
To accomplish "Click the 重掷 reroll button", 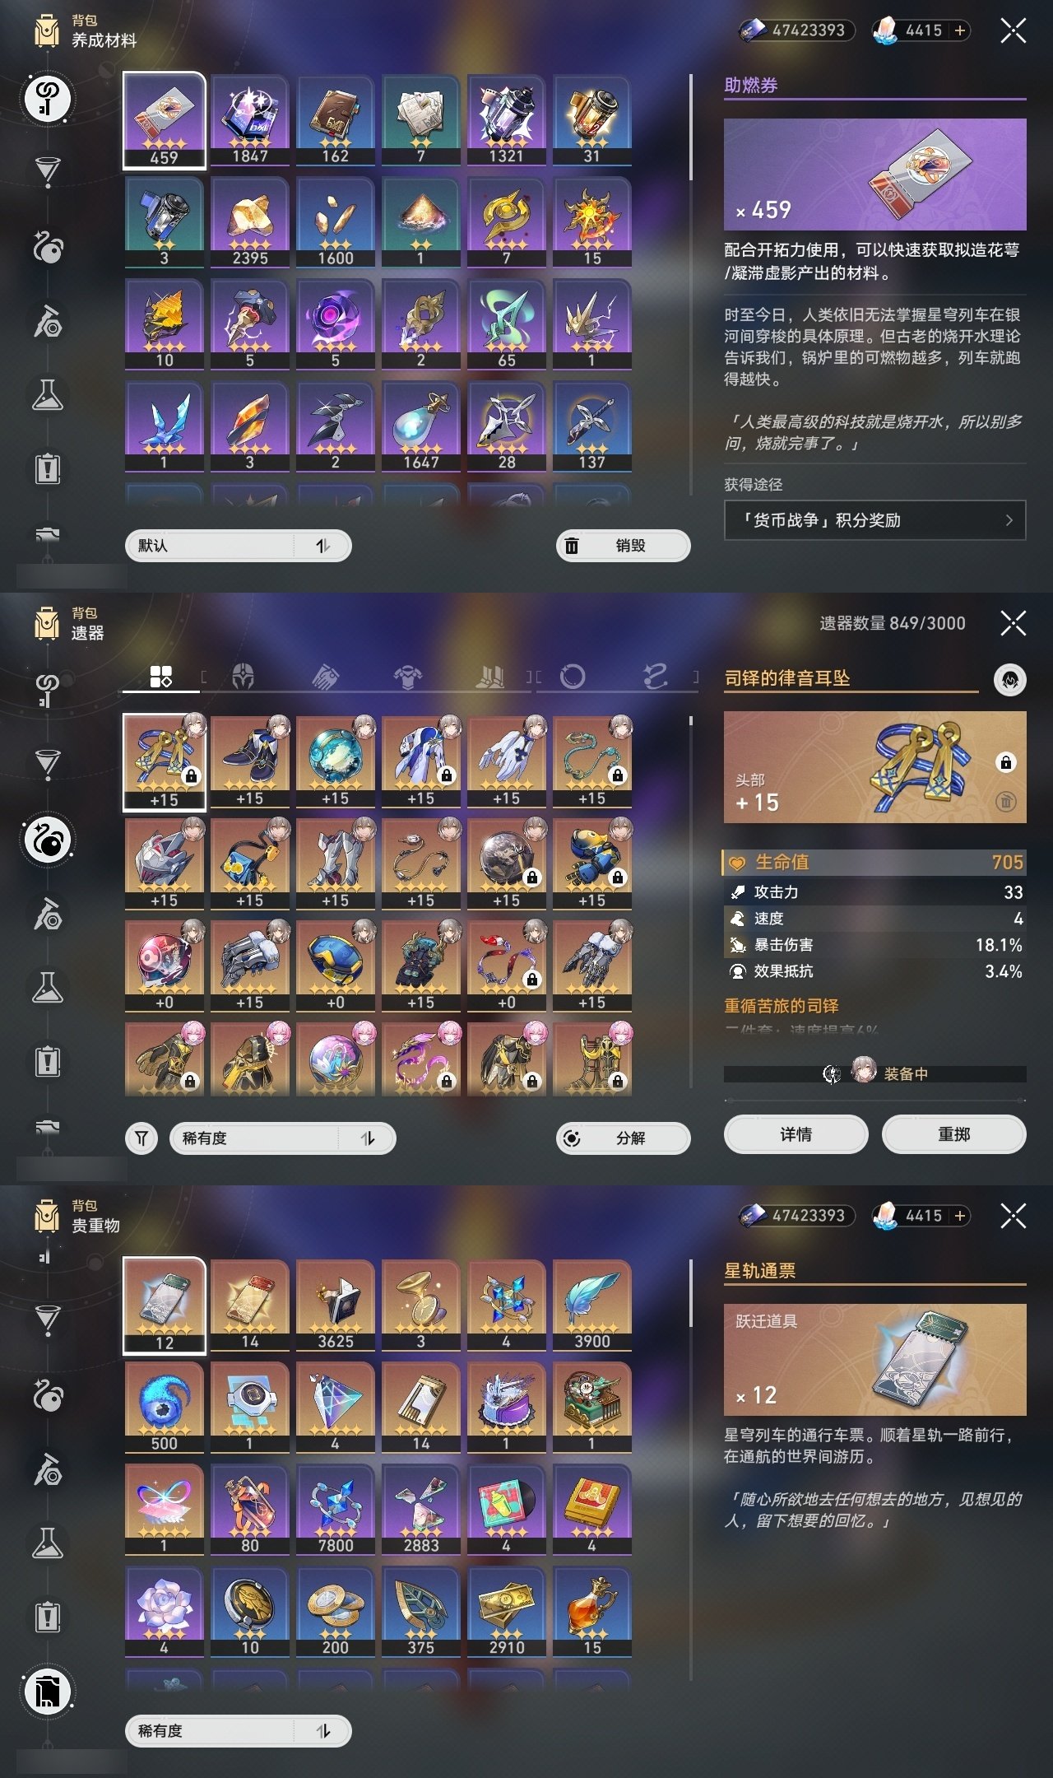I will (953, 1134).
